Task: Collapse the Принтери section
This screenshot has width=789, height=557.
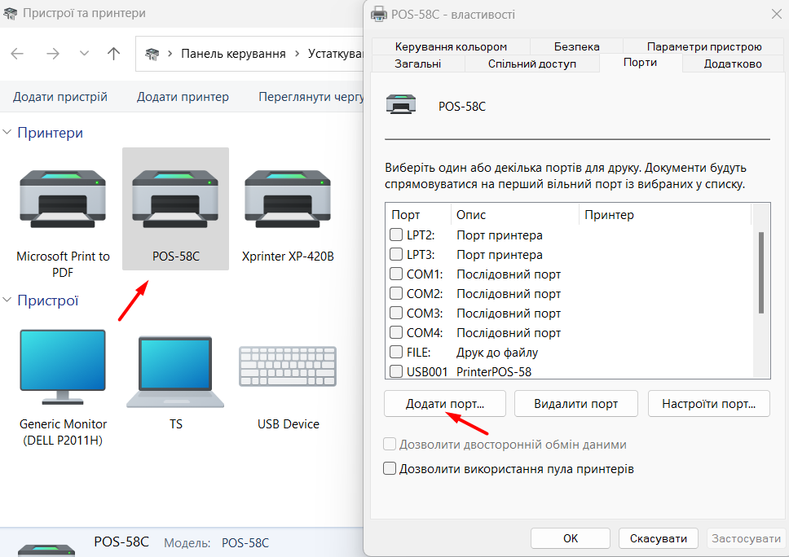Action: point(7,132)
